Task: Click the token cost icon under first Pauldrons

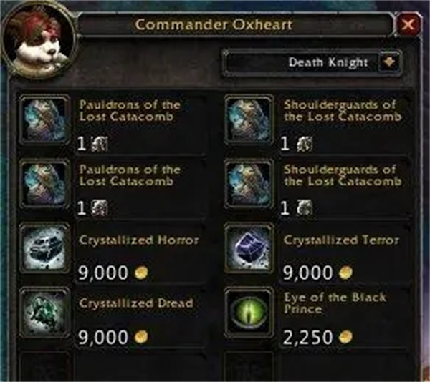Action: pyautogui.click(x=100, y=144)
